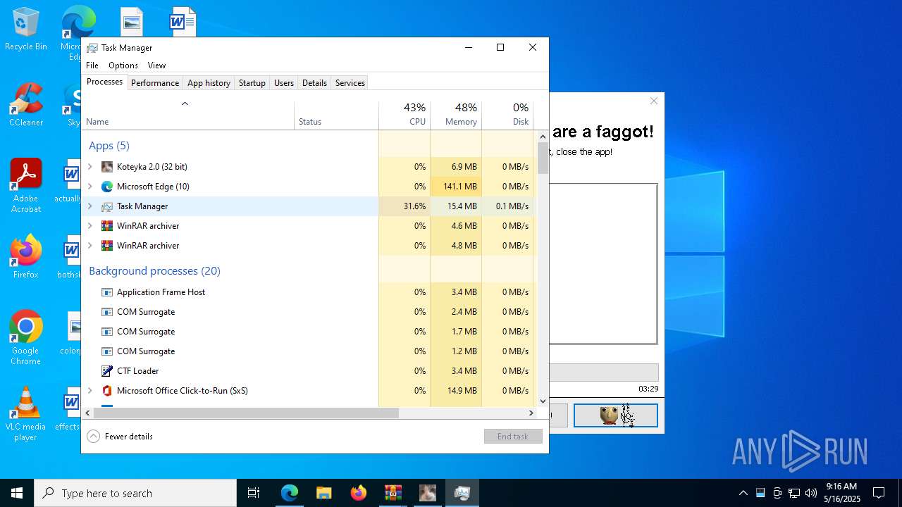This screenshot has height=507, width=902.
Task: Click the white text area in popup
Action: (603, 264)
